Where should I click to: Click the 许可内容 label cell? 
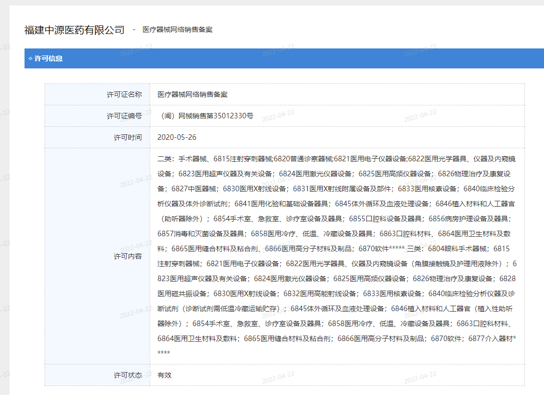[98, 256]
